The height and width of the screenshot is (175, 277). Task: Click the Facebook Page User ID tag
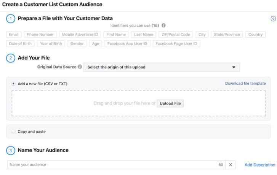click(176, 44)
